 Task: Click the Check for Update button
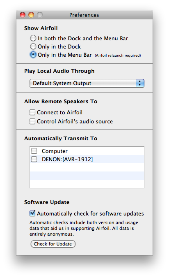53,244
